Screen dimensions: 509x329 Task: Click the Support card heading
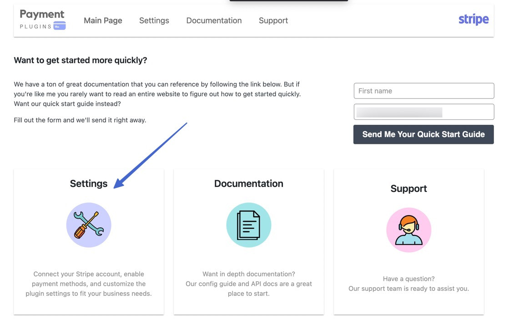coord(408,188)
